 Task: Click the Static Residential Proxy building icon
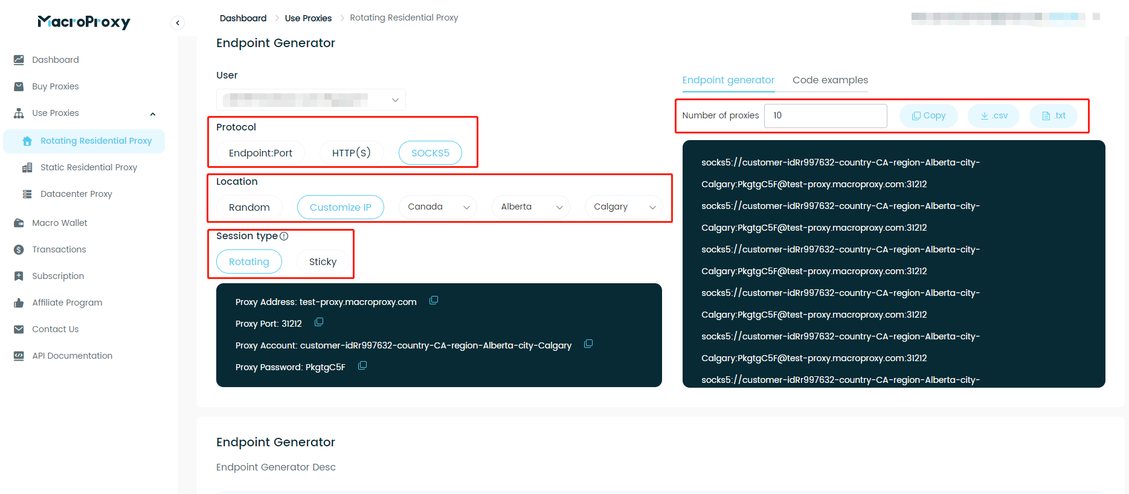pyautogui.click(x=27, y=167)
